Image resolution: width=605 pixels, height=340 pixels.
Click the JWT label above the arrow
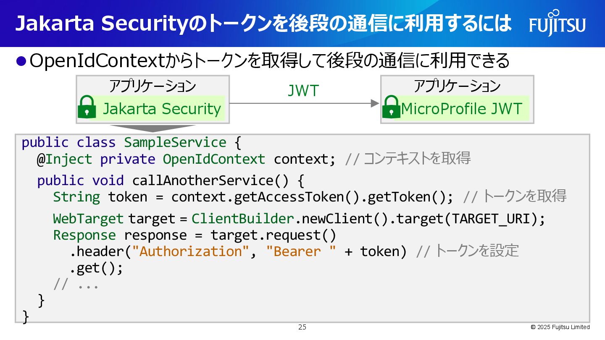tap(303, 91)
